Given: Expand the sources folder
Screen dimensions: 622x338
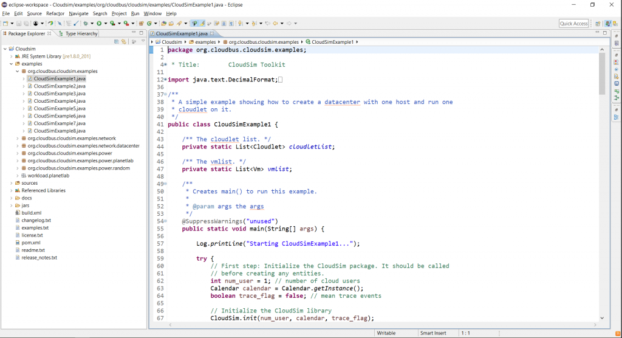Looking at the screenshot, I should coord(11,183).
